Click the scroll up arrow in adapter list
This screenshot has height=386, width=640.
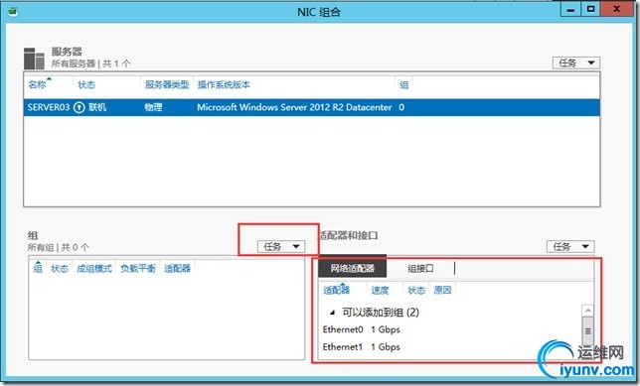(587, 311)
